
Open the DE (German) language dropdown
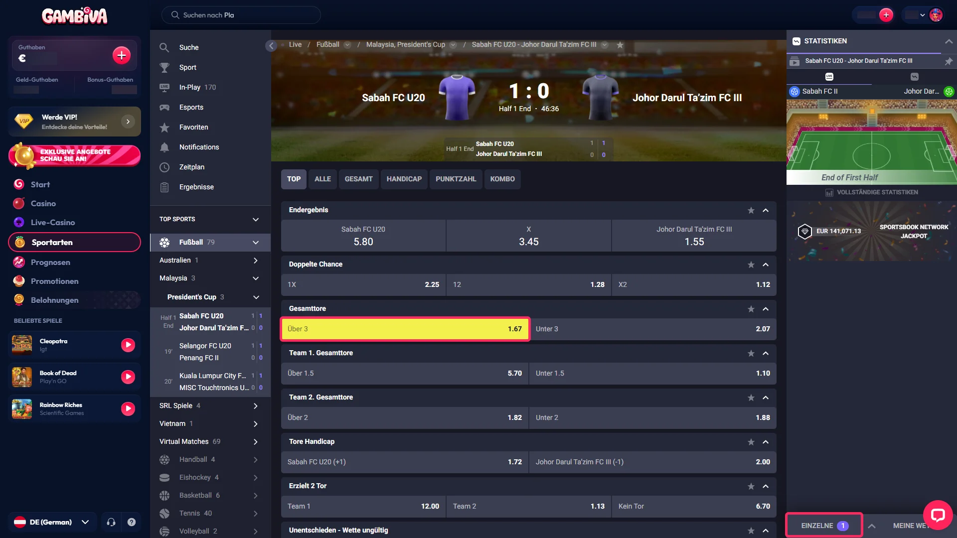point(52,522)
